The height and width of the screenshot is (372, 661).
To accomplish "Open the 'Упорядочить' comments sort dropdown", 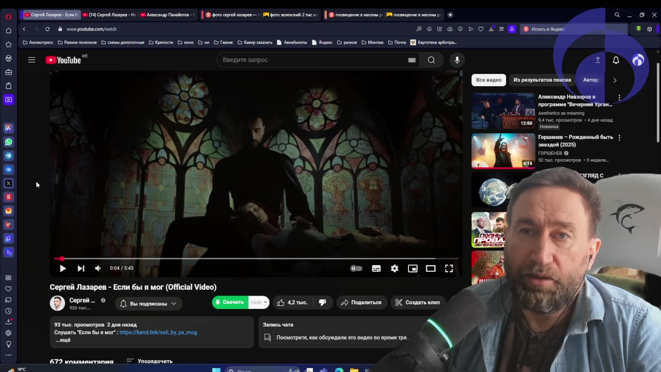I will 149,361.
